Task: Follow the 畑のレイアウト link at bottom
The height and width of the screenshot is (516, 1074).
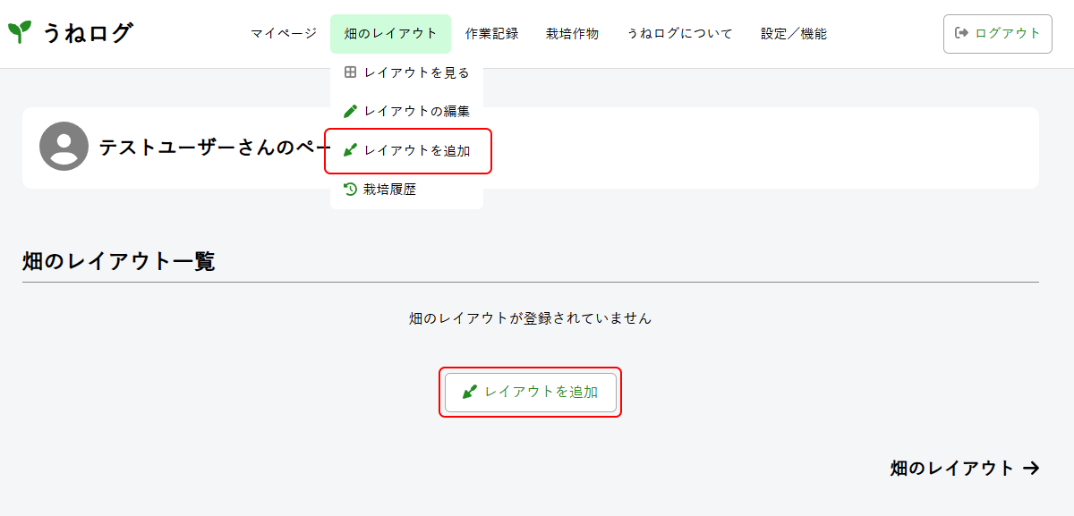Action: (x=965, y=468)
